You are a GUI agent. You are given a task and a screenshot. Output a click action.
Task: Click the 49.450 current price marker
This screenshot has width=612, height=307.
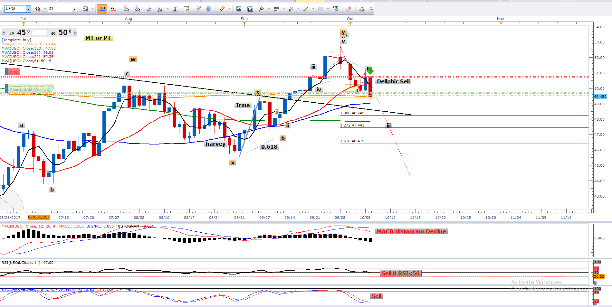point(600,97)
